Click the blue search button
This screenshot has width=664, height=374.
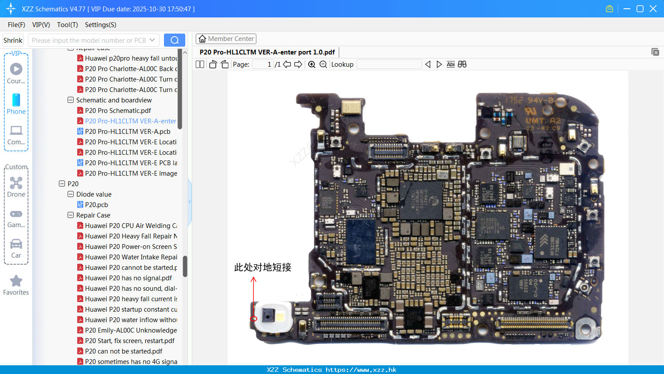click(174, 40)
